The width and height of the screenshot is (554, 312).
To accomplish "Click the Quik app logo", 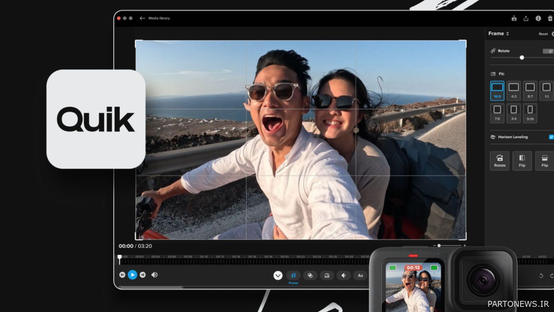I will (96, 119).
